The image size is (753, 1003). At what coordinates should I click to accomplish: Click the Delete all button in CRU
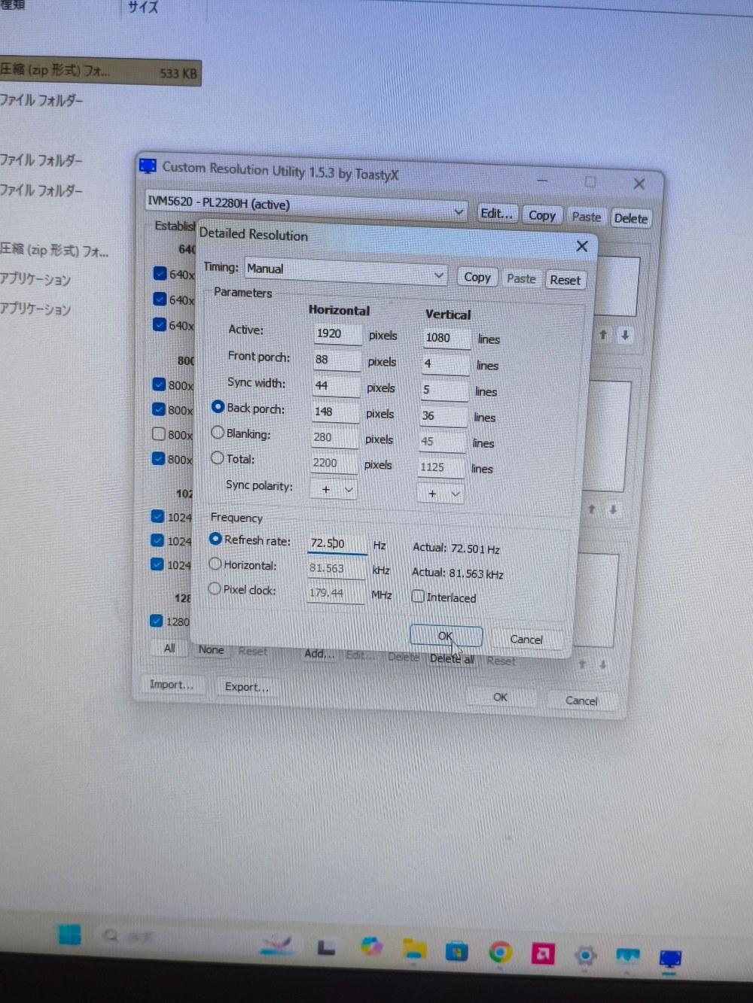pyautogui.click(x=452, y=658)
